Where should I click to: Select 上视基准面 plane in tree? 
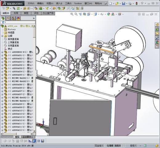point(13,42)
